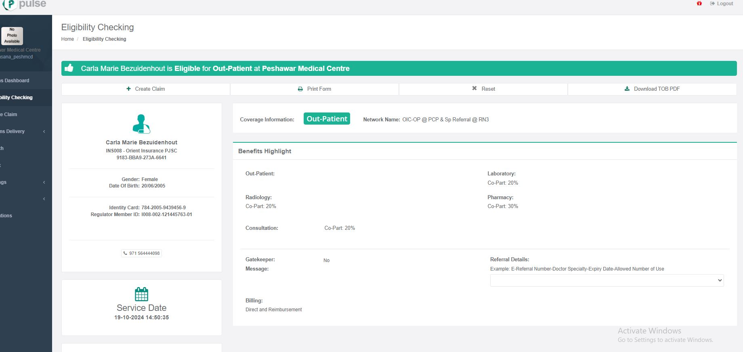Click the Out-Patient coverage badge
The image size is (743, 352).
[x=327, y=119]
